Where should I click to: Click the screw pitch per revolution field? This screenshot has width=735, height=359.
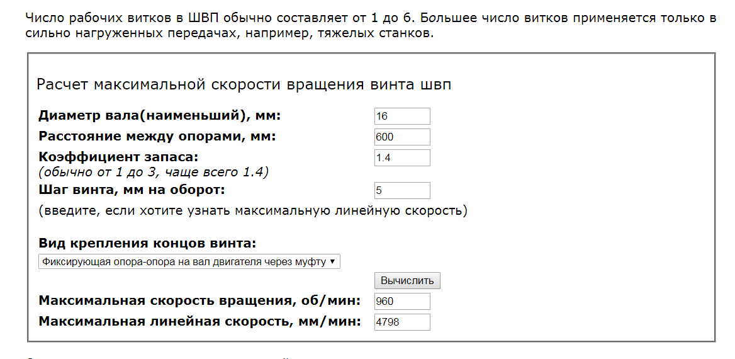point(402,190)
